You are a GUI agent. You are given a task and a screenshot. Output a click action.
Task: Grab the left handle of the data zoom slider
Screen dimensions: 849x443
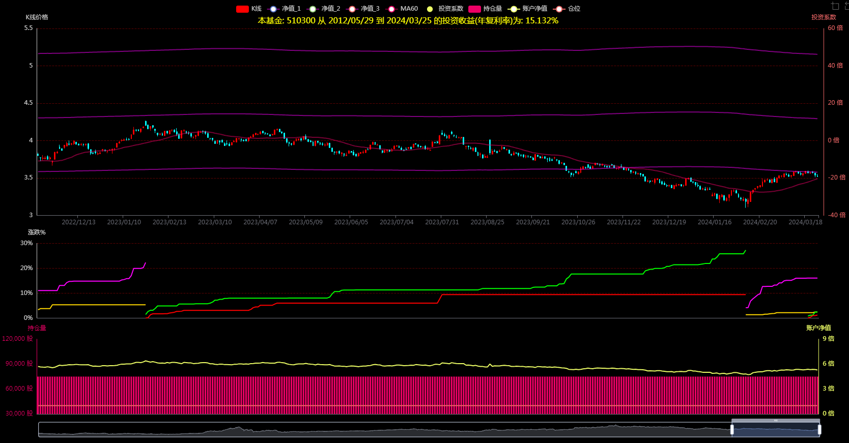(x=732, y=430)
